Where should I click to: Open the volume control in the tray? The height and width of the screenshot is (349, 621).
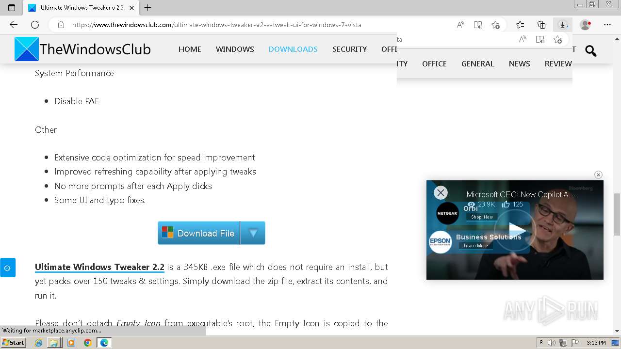click(552, 343)
